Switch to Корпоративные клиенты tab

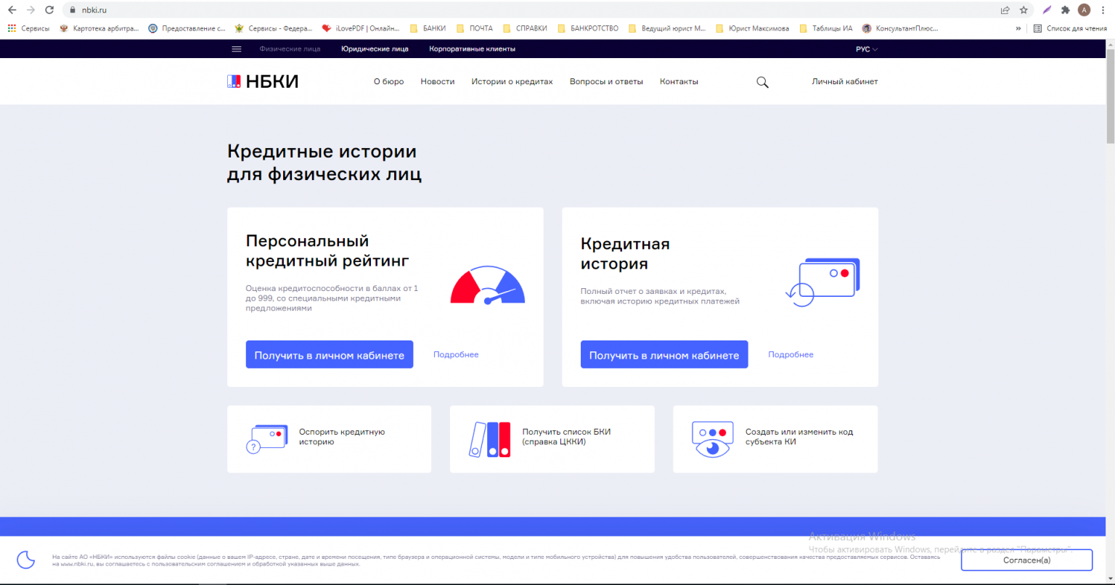(x=472, y=49)
